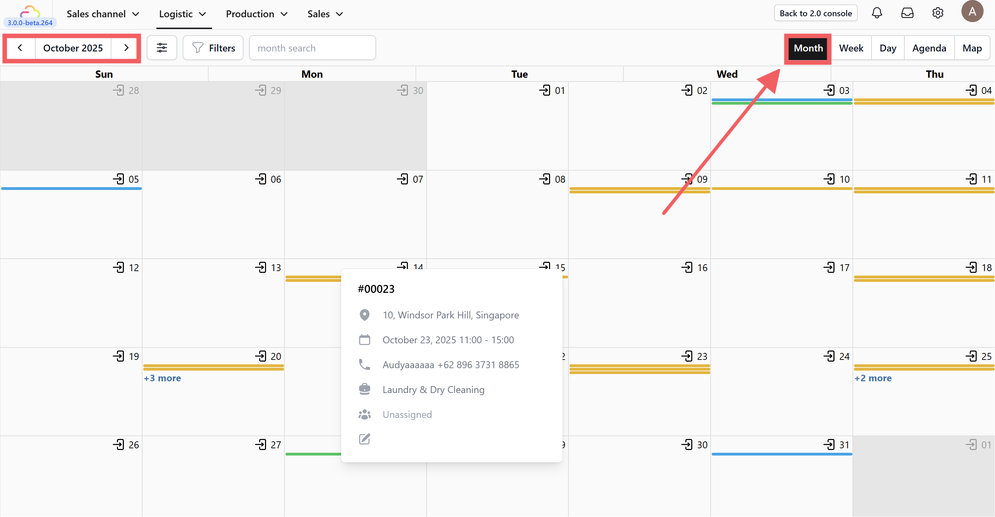Switch to the Agenda view tab

[x=929, y=48]
